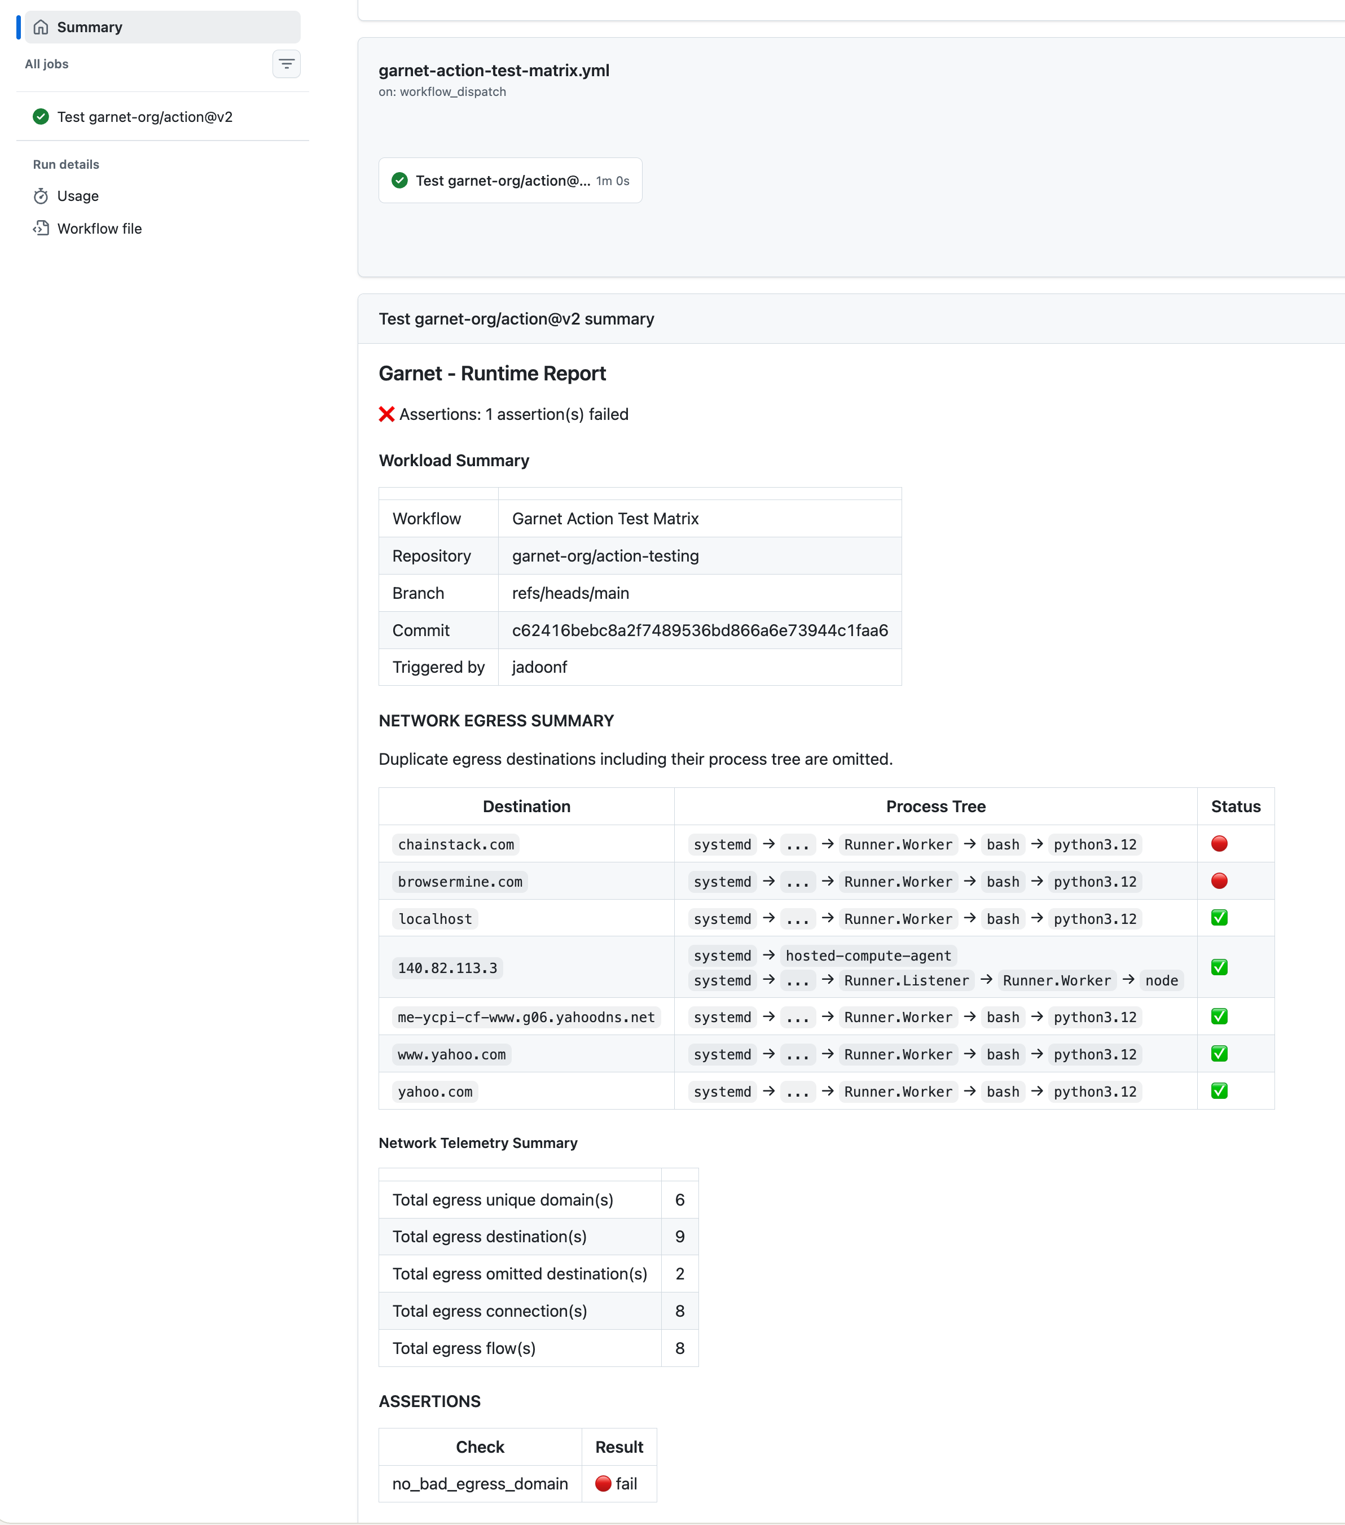
Task: Click the www.yahoo.com destination label
Action: coord(451,1054)
